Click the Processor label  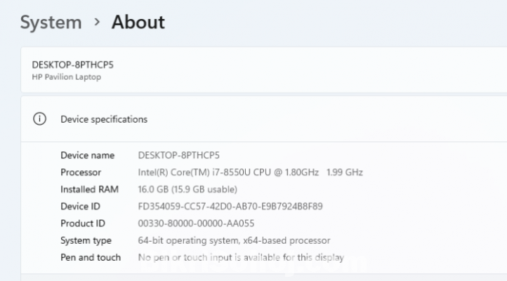coord(81,172)
